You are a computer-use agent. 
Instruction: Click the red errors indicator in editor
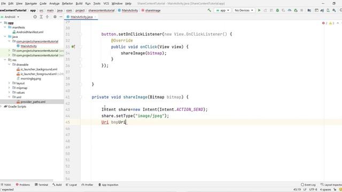pyautogui.click(x=324, y=23)
